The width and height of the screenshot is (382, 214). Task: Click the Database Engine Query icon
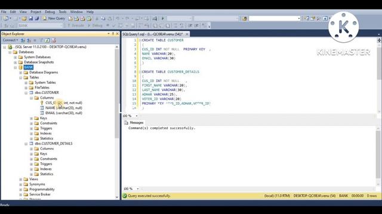tap(70, 18)
